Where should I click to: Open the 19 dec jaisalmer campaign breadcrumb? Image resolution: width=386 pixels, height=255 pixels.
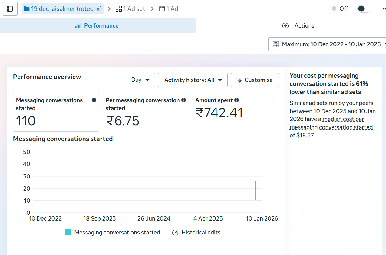click(63, 9)
